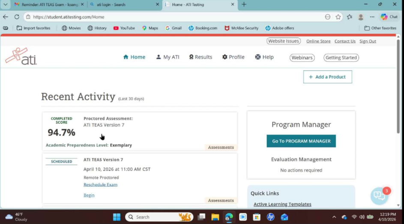Click the ellipsis circle icon in address bar
Screen dimensions: 404x224
(x=327, y=17)
